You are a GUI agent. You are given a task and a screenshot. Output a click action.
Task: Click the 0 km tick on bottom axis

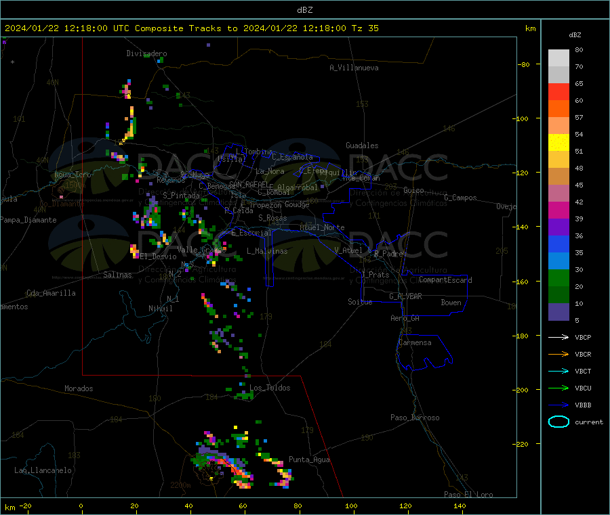point(81,506)
